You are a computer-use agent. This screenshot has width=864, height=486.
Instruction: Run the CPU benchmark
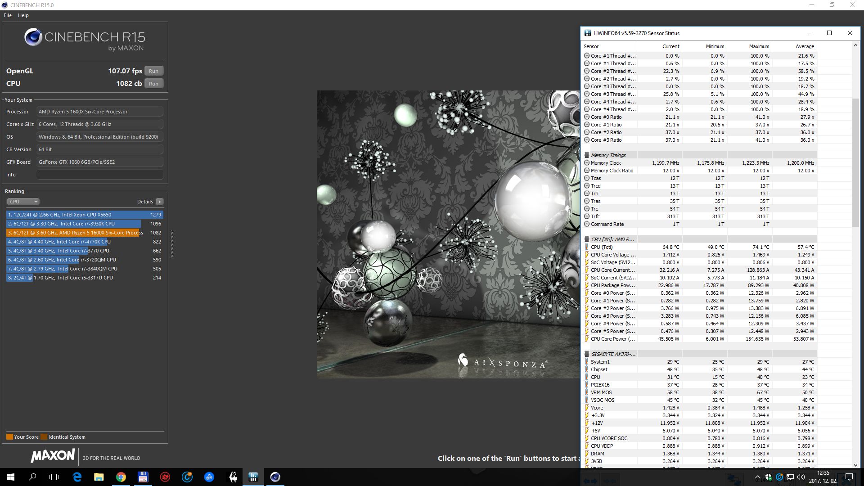(153, 84)
